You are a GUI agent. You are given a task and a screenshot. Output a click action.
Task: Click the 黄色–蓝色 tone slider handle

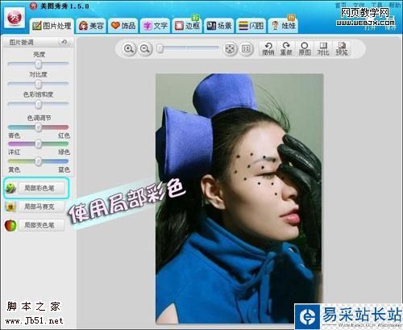(x=39, y=161)
